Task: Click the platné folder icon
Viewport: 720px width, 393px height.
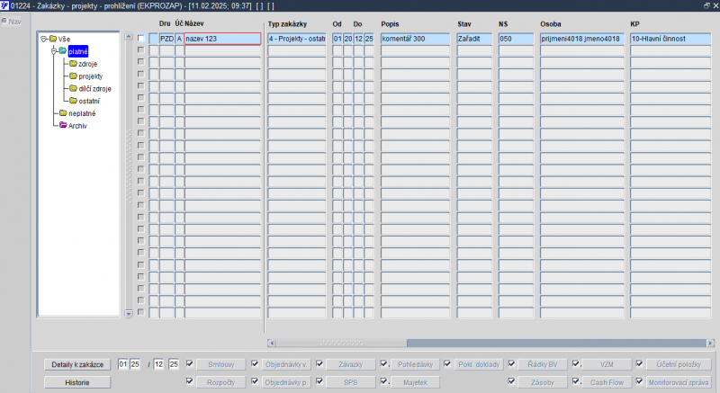Action: coord(63,51)
